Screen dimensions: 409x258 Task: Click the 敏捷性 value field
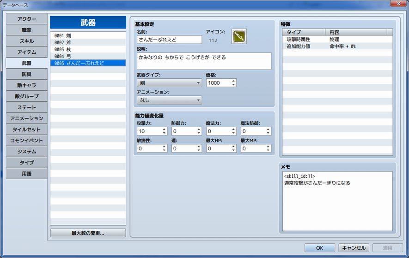[x=149, y=148]
